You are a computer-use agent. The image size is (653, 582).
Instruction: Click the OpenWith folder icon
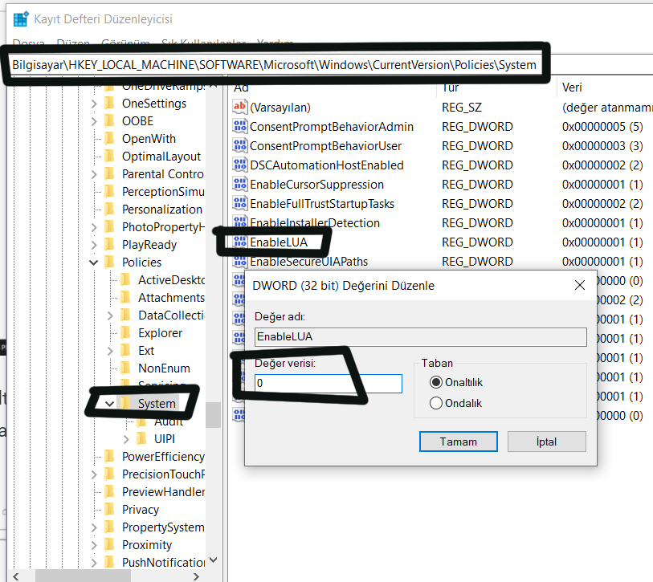click(109, 138)
